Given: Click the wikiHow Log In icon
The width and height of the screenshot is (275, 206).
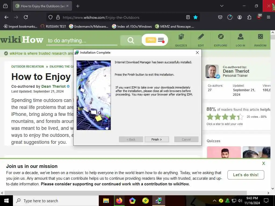Looking at the screenshot, I should 240,40.
